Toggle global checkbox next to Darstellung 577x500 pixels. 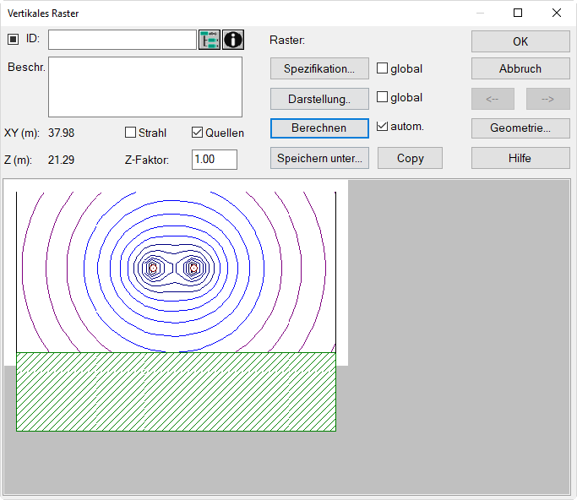click(383, 97)
